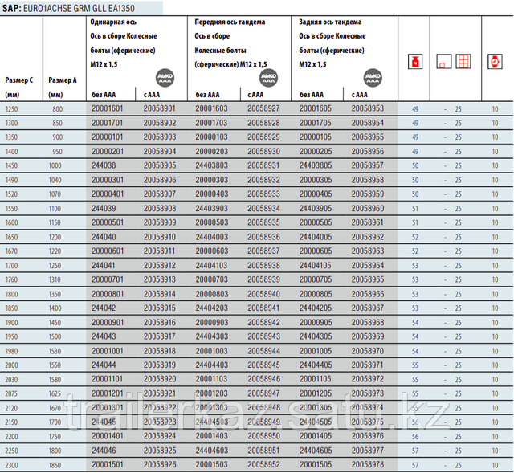
Task: Select part number 244039
Action: pos(104,209)
